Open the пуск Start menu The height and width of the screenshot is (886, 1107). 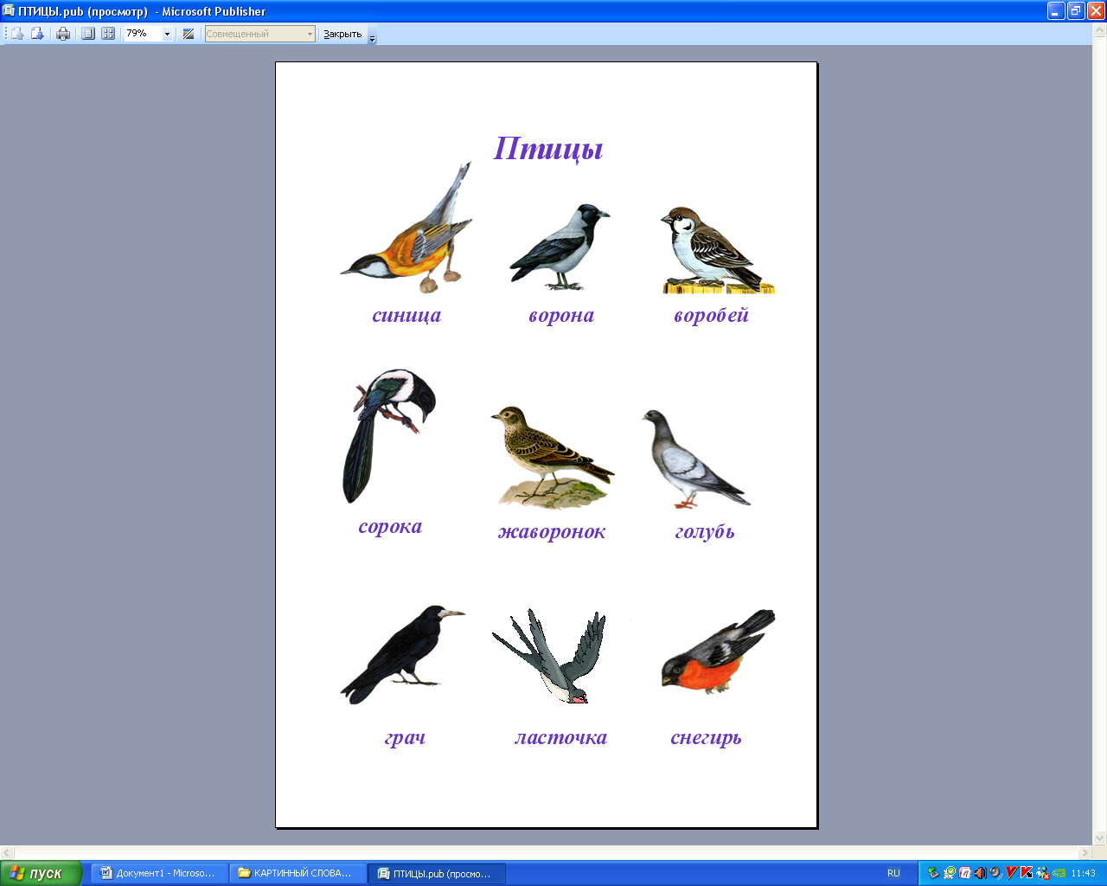pos(41,873)
